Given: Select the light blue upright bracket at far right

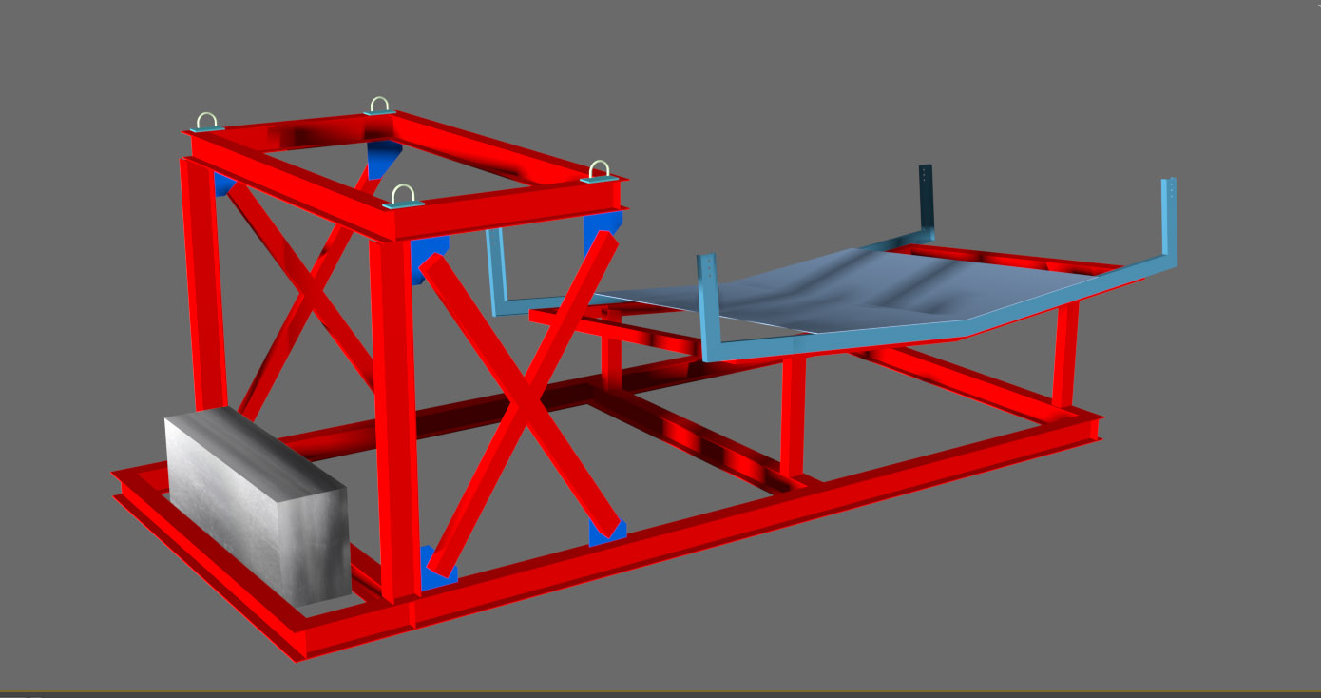Looking at the screenshot, I should point(1170,223).
